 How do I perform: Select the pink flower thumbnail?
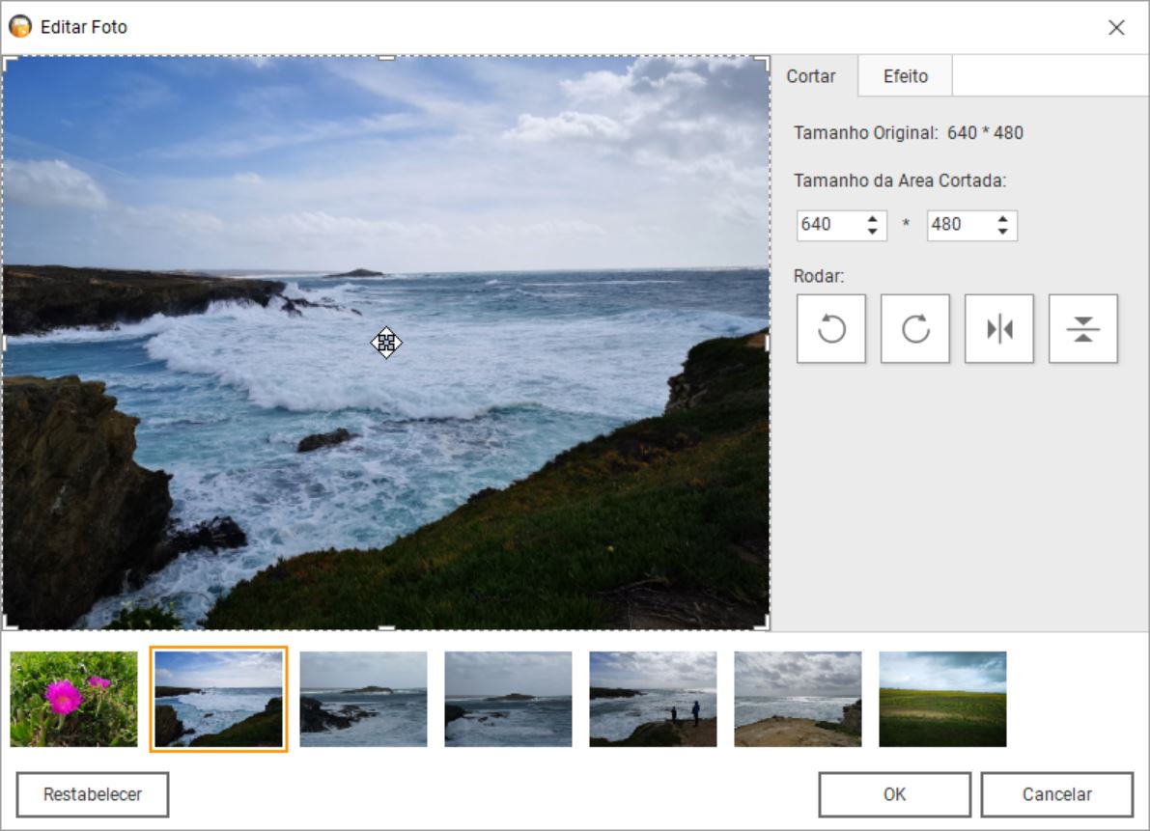click(73, 699)
